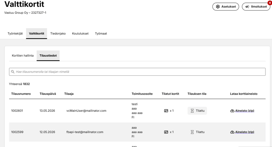272x147 pixels.
Task: Select the Tilaustiedot sub-tab
Action: (x=48, y=55)
